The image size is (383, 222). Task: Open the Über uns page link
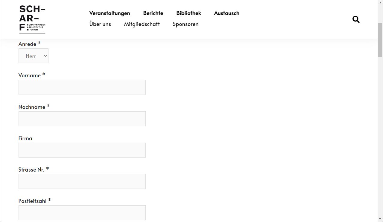100,24
